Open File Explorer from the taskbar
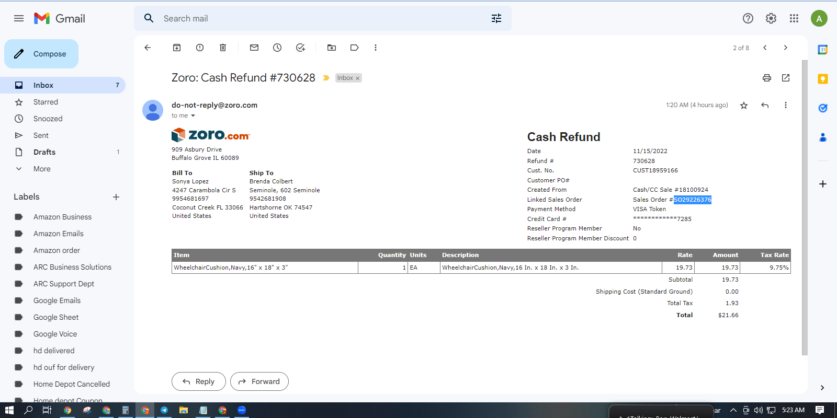 click(x=184, y=410)
